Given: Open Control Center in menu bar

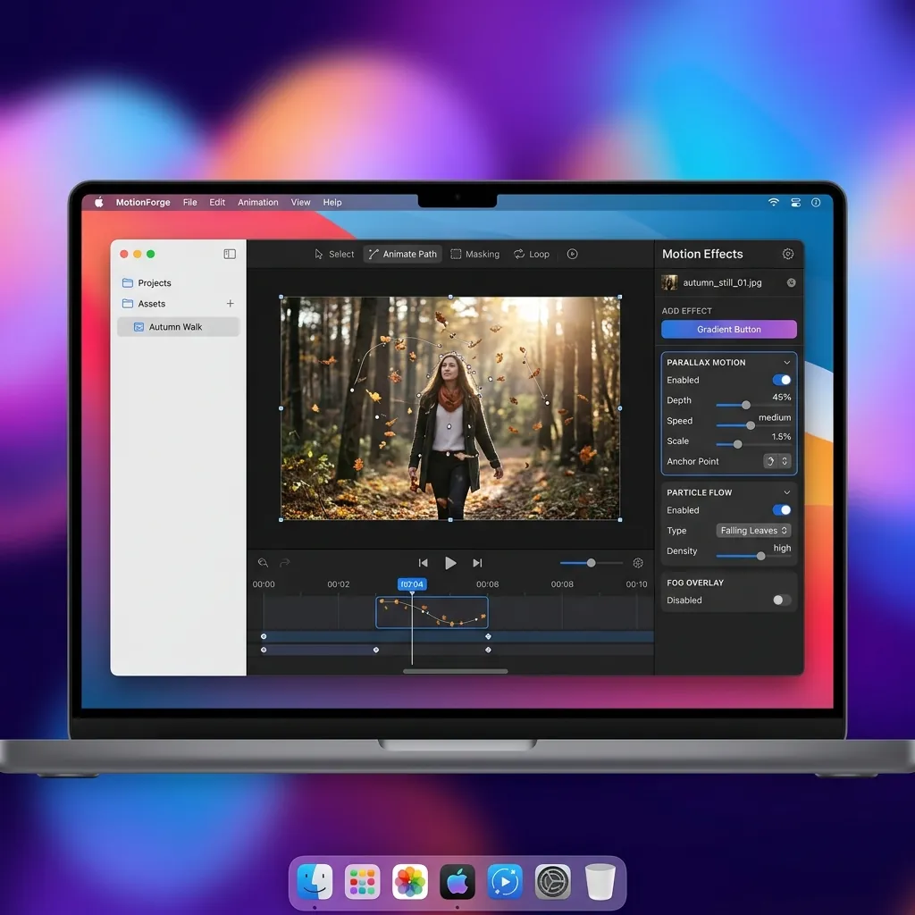Looking at the screenshot, I should click(x=795, y=203).
